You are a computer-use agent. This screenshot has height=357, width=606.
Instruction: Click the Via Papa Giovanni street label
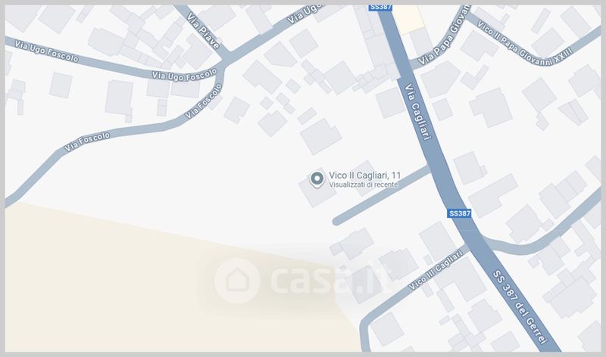(x=444, y=35)
